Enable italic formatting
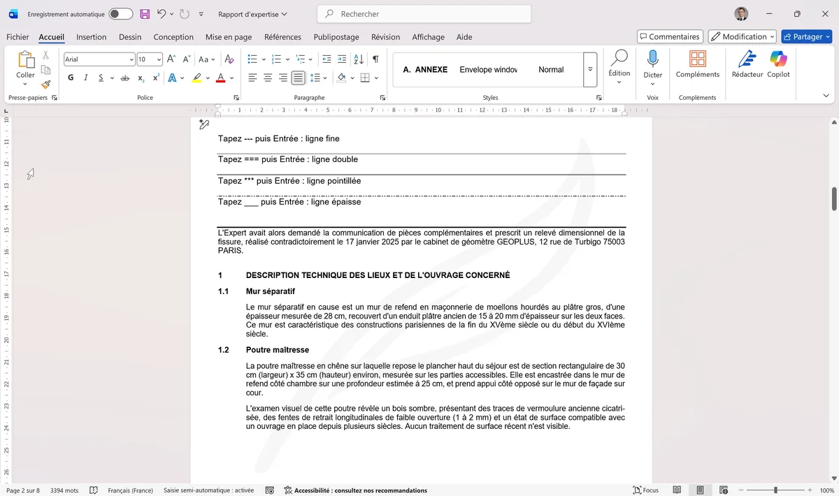 click(x=85, y=78)
